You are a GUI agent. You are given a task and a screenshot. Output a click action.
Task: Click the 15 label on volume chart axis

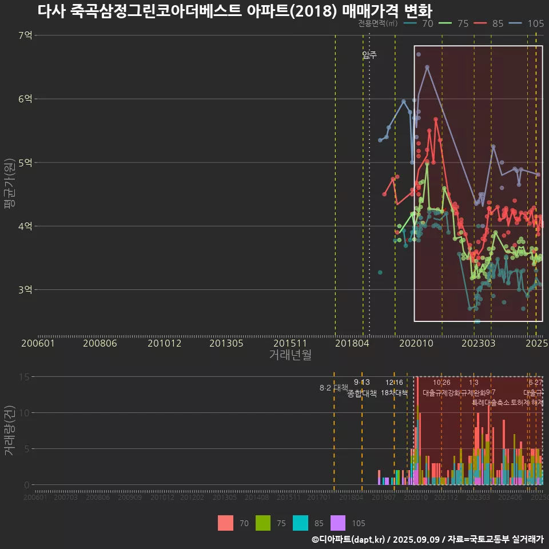tap(25, 377)
